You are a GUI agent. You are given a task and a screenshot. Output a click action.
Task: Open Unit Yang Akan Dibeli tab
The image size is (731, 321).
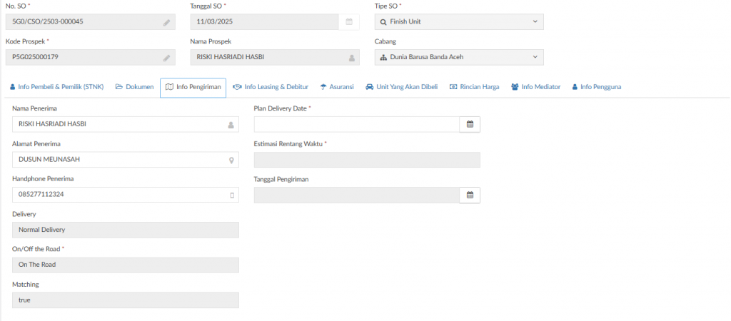401,87
